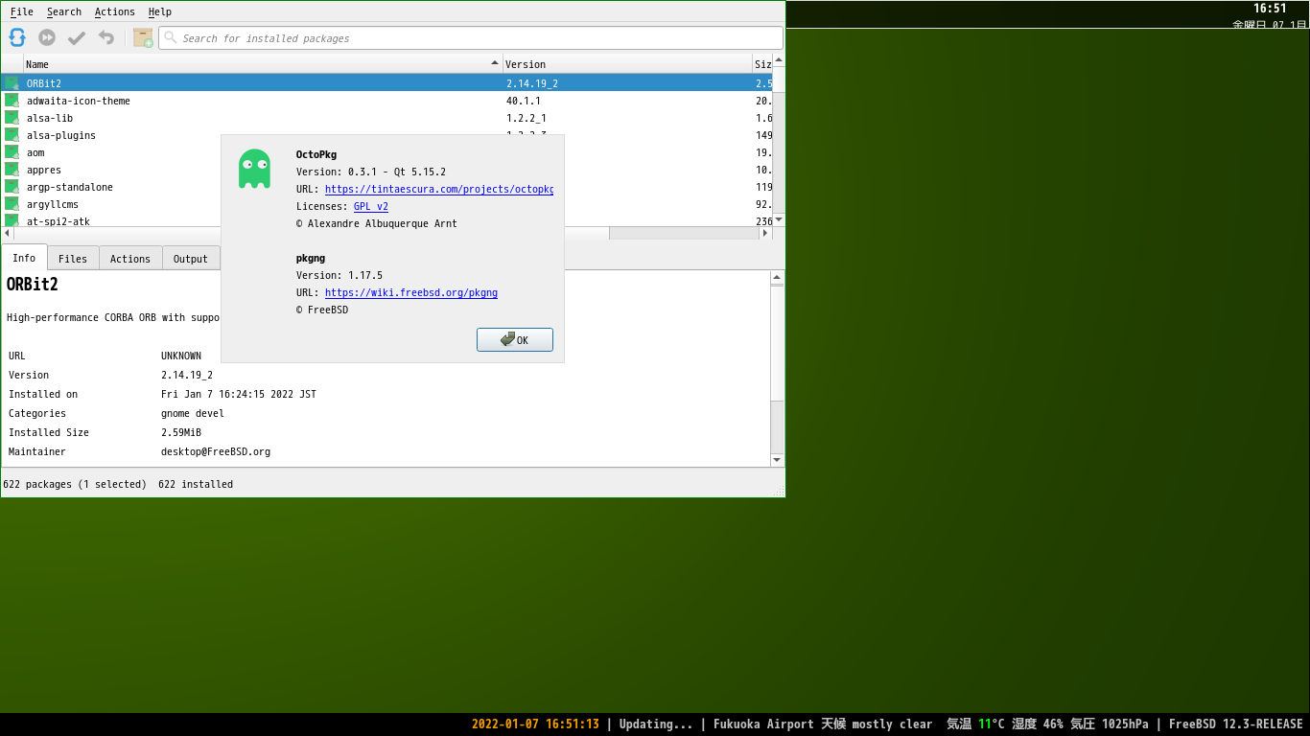Click the status icon beside argyllcms
Viewport: 1310px width, 736px height.
tap(12, 204)
